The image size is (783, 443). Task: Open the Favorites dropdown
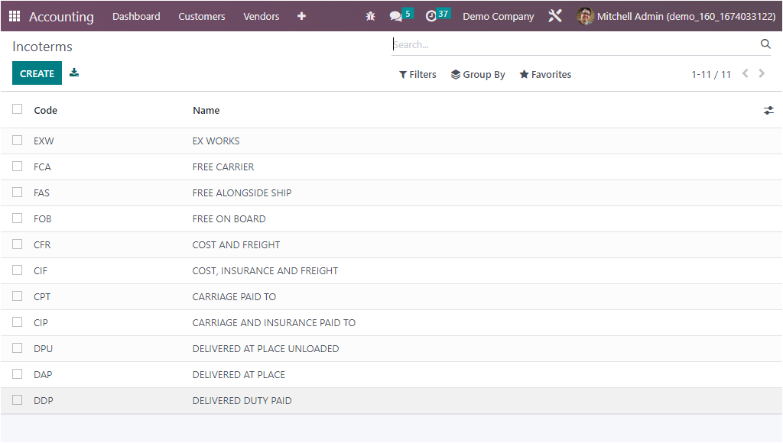point(545,74)
